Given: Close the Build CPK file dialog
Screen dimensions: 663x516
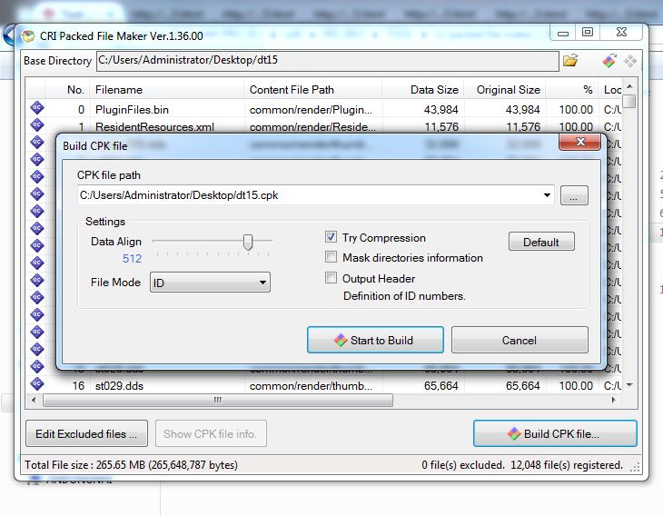Looking at the screenshot, I should [579, 143].
